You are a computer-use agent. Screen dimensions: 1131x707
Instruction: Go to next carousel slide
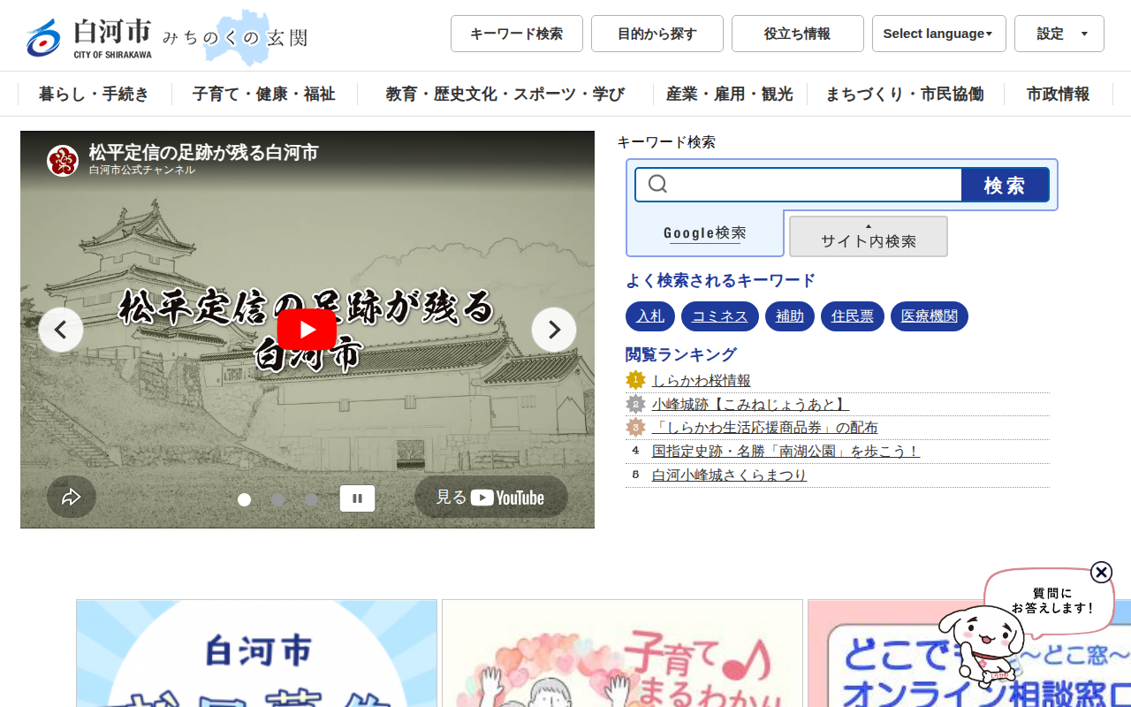click(x=554, y=330)
